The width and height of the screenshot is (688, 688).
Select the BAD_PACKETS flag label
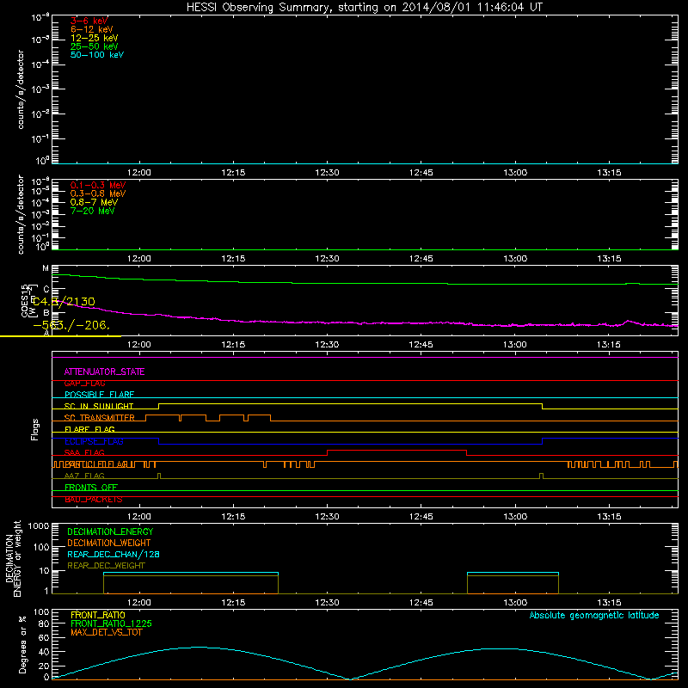click(94, 500)
